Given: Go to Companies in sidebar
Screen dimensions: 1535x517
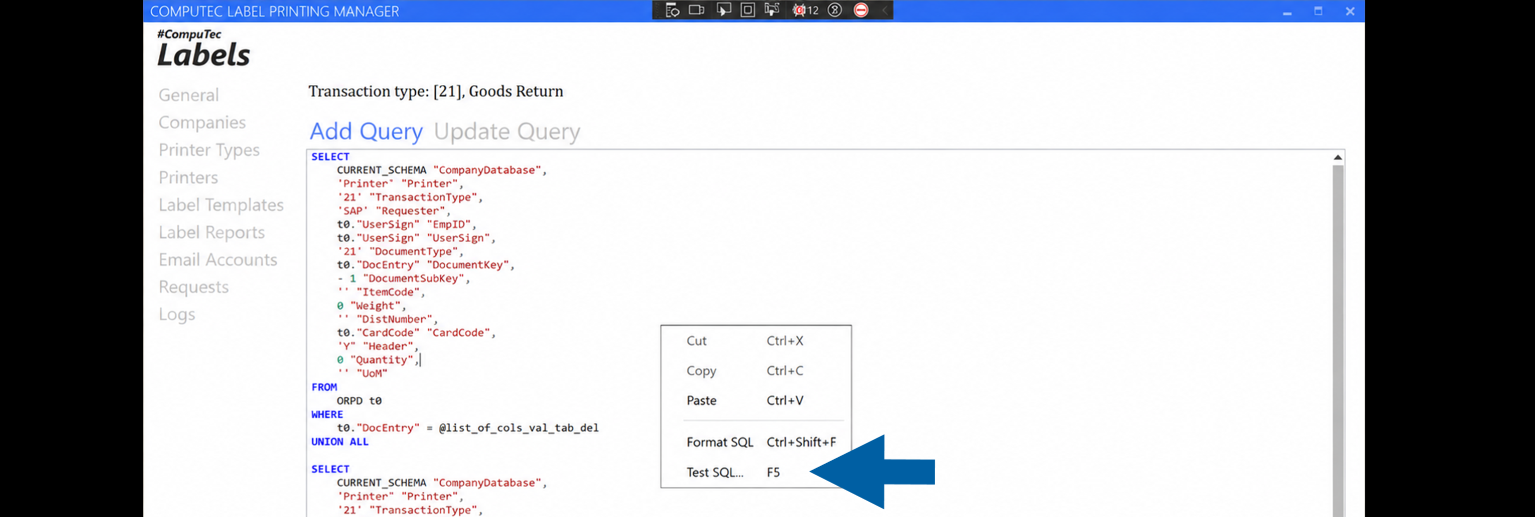Looking at the screenshot, I should [x=202, y=123].
